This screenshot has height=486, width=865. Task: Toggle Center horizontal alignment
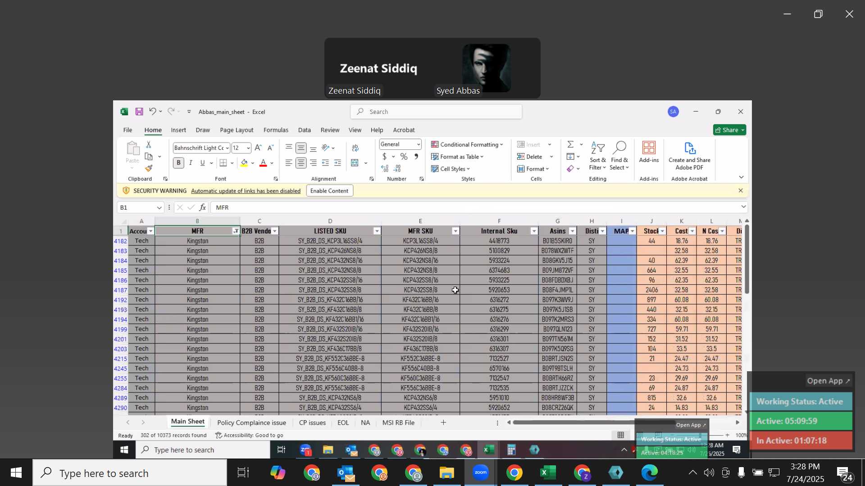tap(301, 163)
